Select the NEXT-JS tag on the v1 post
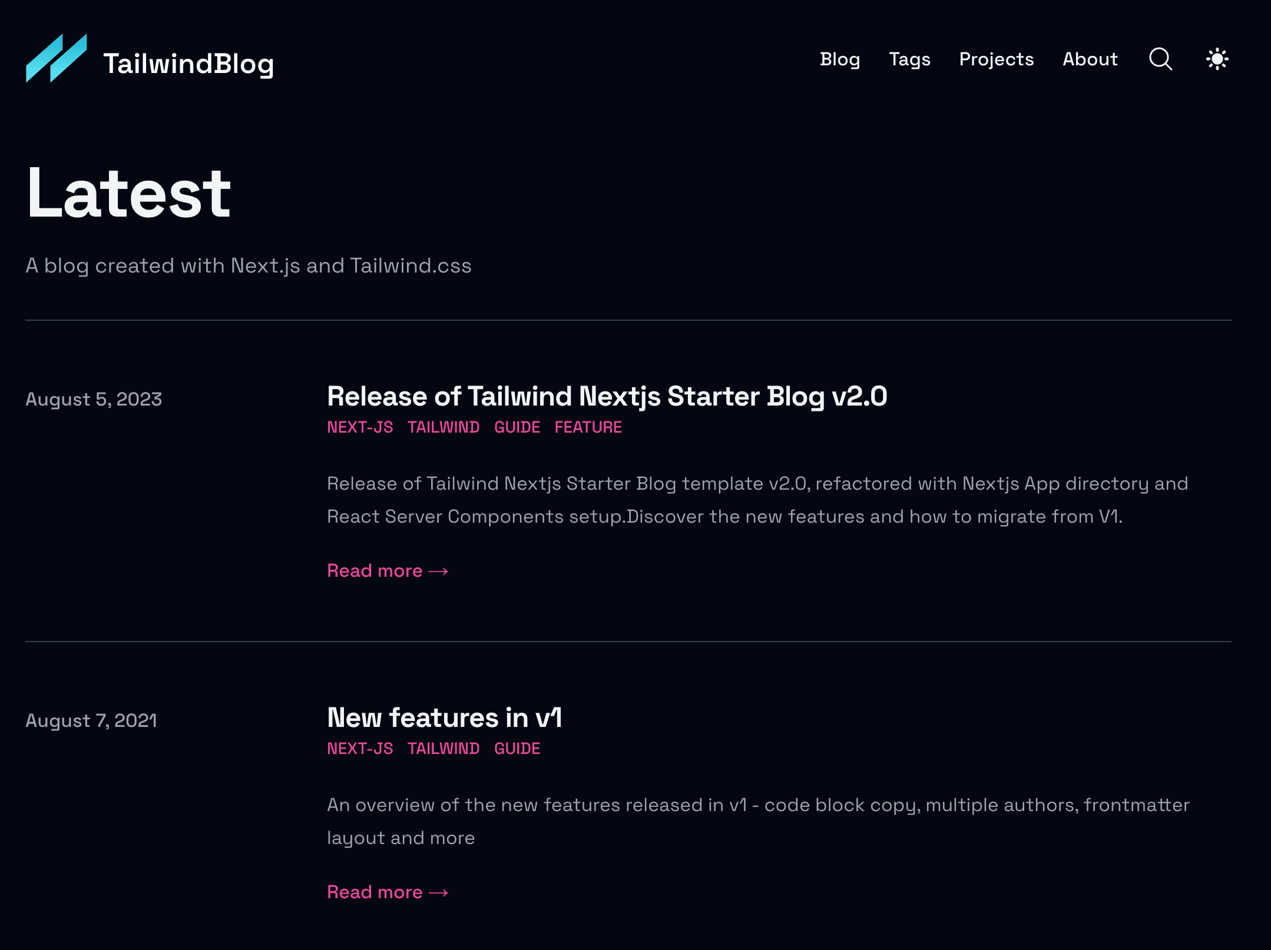Viewport: 1271px width, 950px height. point(360,748)
